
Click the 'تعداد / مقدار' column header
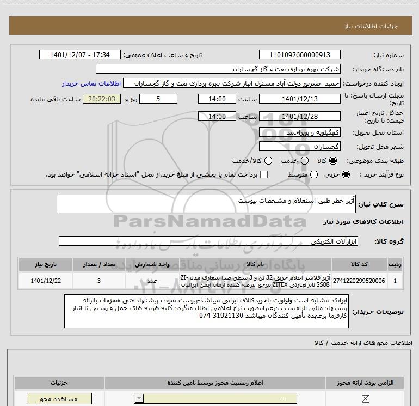pos(99,264)
